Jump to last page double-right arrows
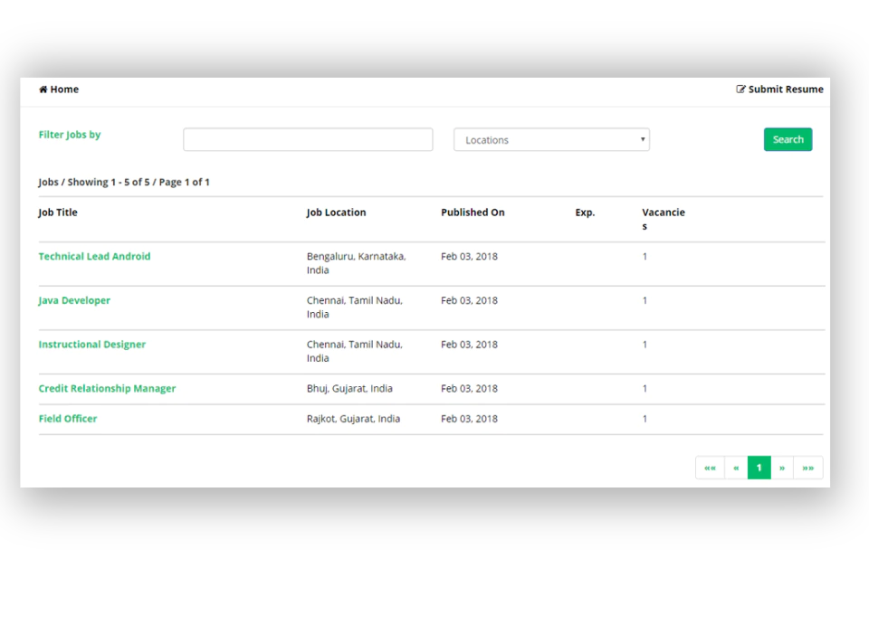The image size is (869, 625). 808,468
